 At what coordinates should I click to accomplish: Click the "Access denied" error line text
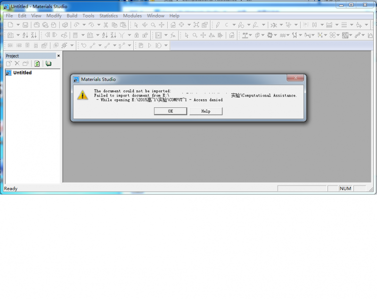click(x=159, y=100)
